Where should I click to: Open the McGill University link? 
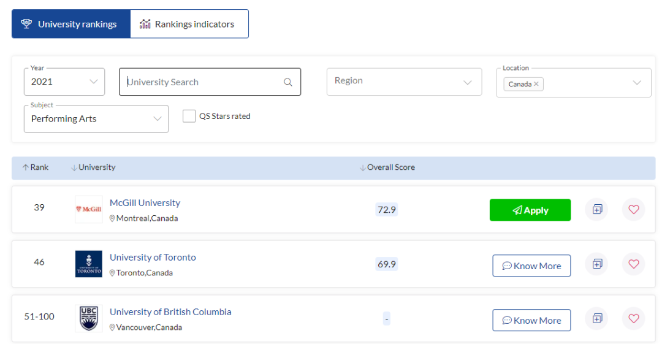[145, 203]
